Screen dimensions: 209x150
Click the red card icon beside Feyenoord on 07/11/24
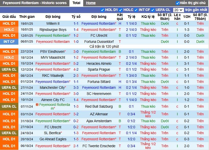coord(37,105)
